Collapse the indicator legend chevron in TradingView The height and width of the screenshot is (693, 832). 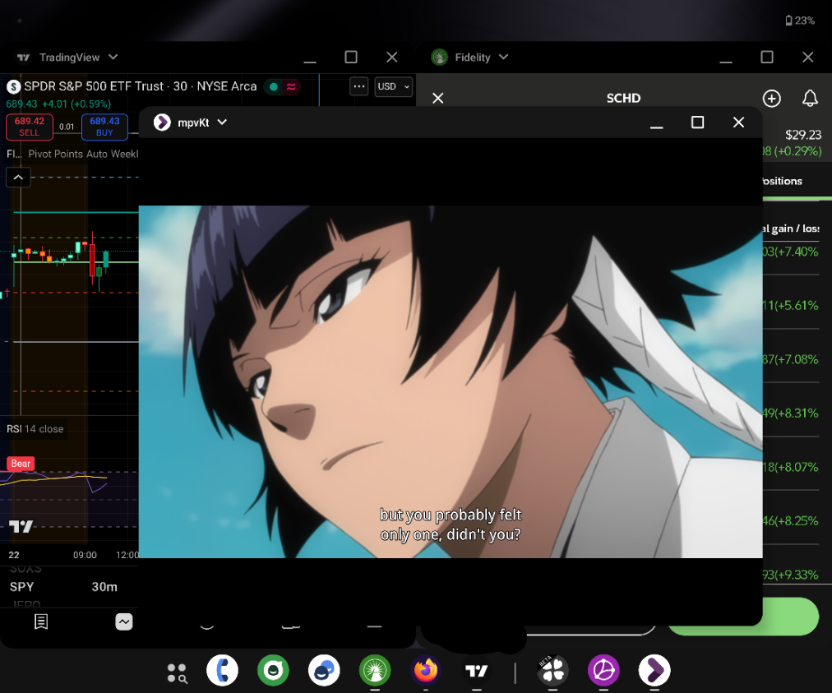18,178
